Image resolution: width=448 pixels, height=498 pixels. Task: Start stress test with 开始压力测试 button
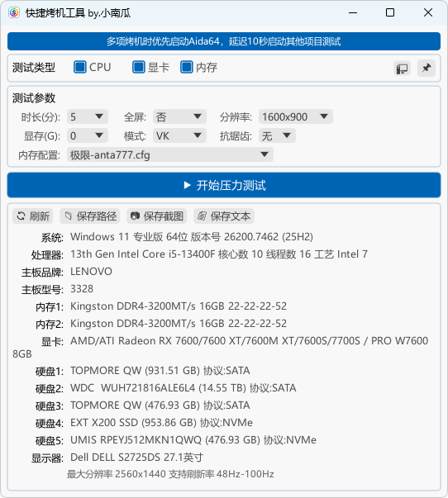(x=224, y=185)
